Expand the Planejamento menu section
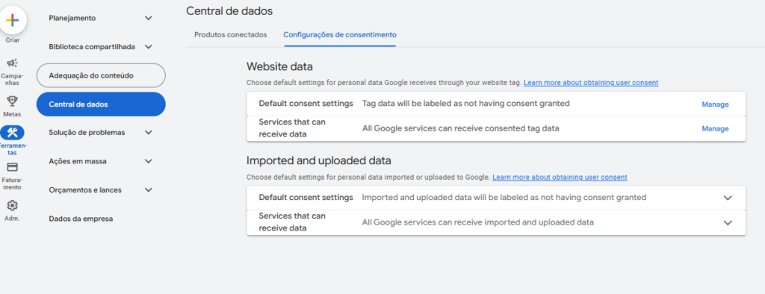Screen dimensions: 765x294 149,18
